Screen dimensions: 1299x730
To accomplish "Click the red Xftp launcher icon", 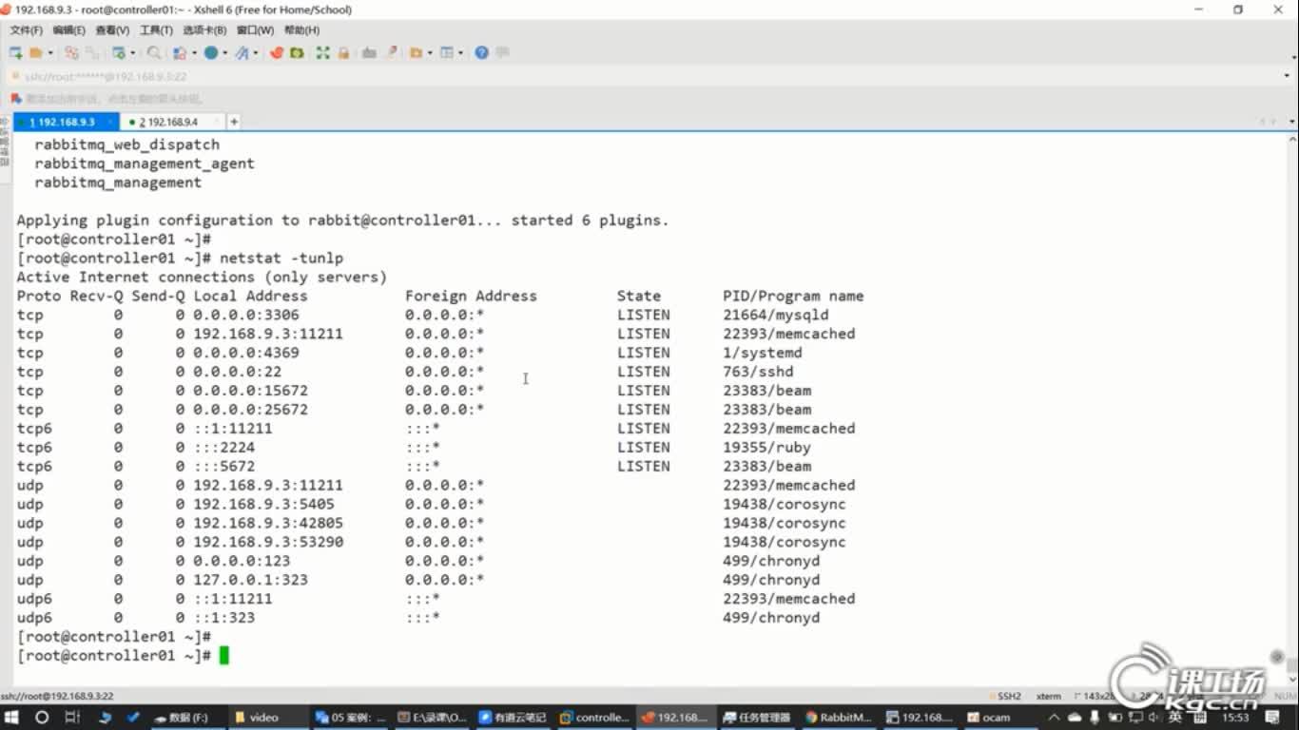I will [277, 53].
